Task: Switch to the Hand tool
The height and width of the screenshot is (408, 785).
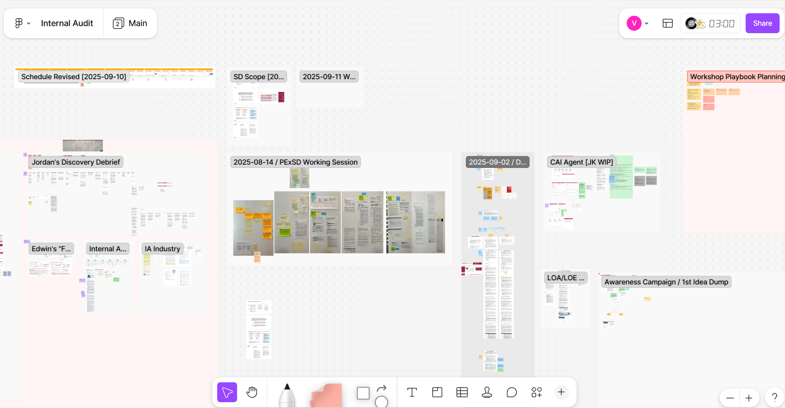Action: (252, 392)
